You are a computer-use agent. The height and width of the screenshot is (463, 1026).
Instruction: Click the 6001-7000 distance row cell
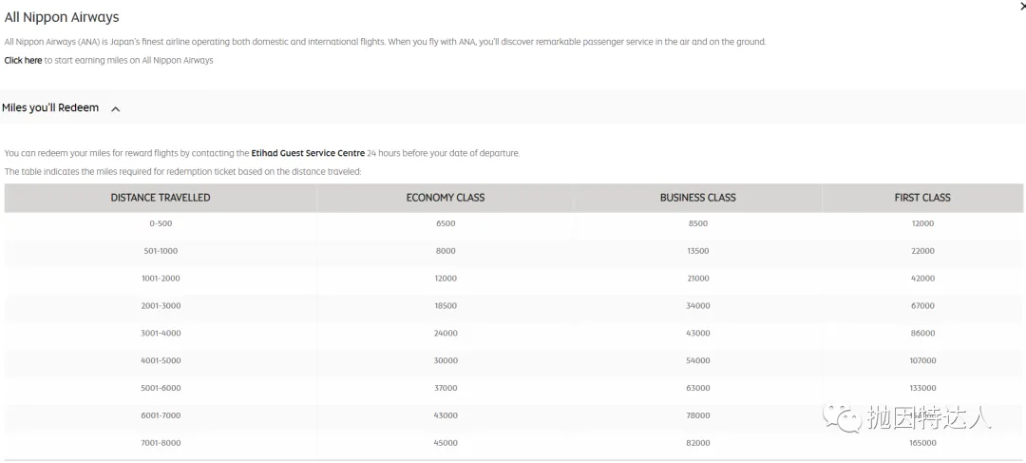pos(161,415)
